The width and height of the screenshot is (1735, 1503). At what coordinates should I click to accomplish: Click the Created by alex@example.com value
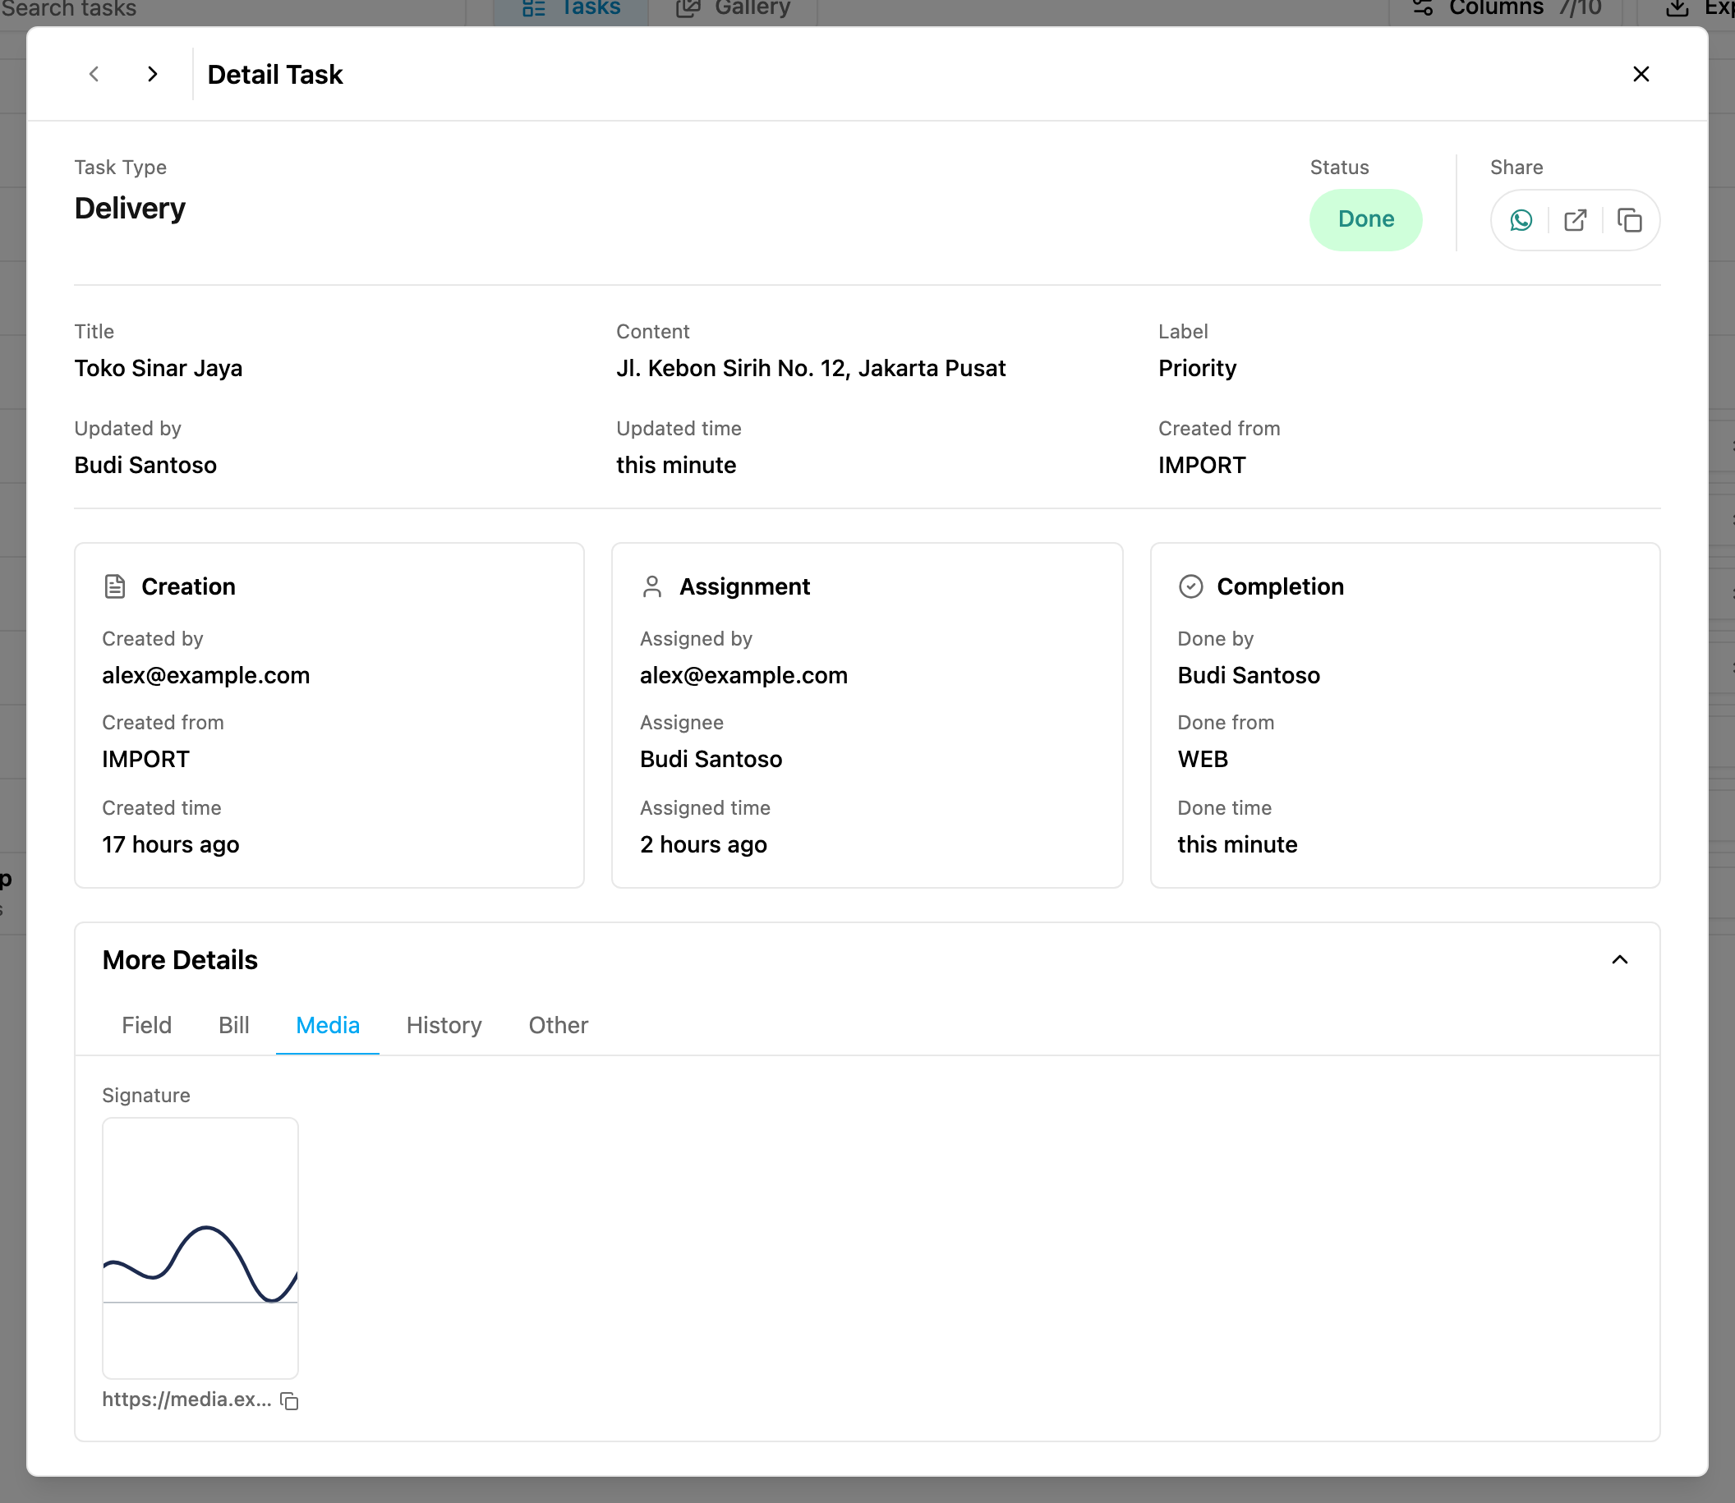click(x=205, y=675)
